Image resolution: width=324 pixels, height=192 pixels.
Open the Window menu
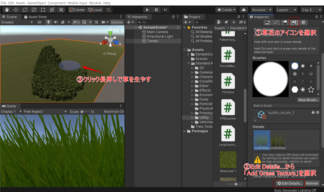click(x=95, y=3)
